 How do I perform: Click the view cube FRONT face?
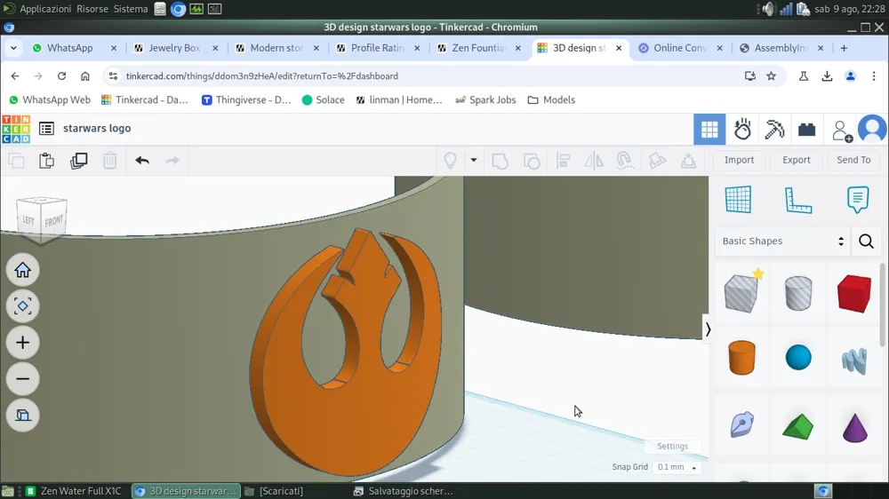tap(54, 220)
